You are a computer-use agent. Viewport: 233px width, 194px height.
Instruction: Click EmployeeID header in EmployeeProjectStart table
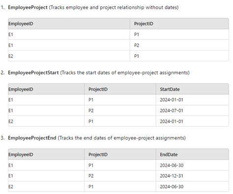pos(21,89)
